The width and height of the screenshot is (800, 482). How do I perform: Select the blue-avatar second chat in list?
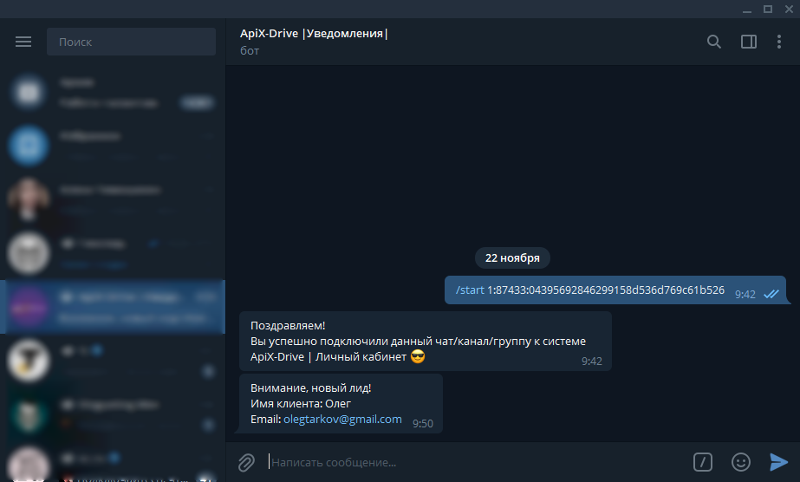tap(113, 146)
